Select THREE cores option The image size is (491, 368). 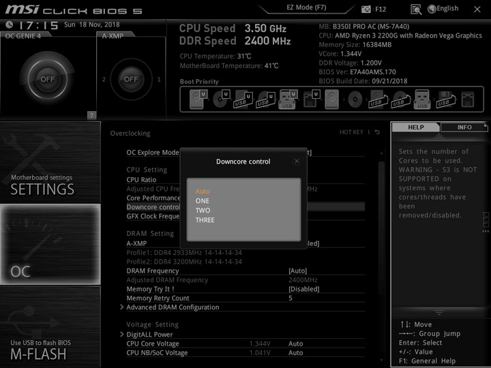click(x=205, y=220)
